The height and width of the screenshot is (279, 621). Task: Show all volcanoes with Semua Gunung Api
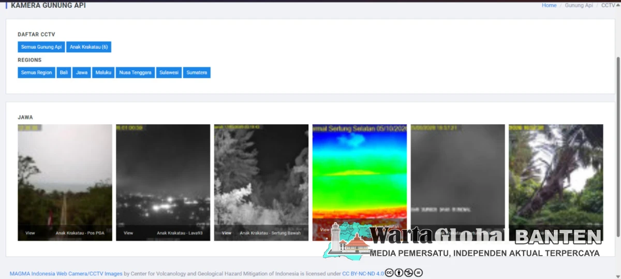[x=41, y=47]
